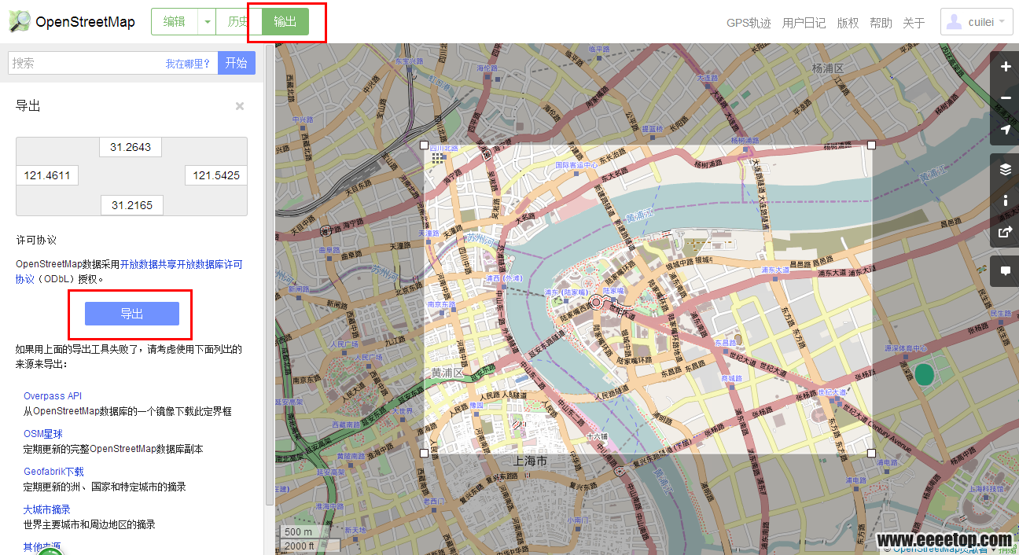
Task: Open the 大城市摘录 link
Action: [x=47, y=509]
